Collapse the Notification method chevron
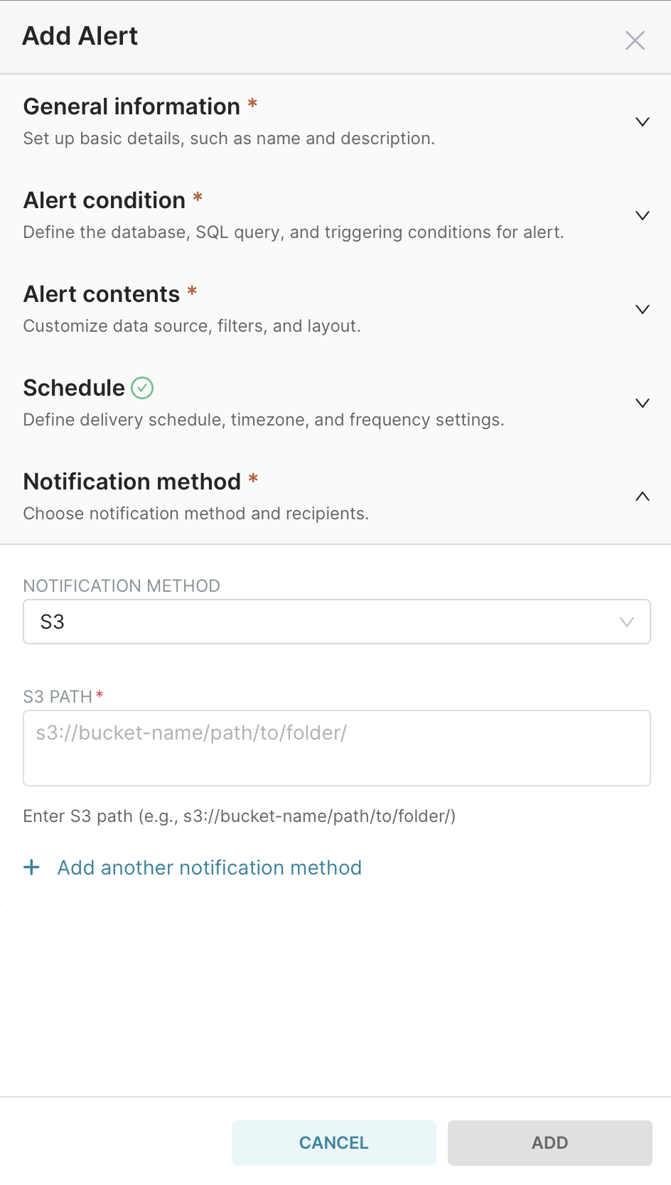671x1185 pixels. [x=642, y=497]
